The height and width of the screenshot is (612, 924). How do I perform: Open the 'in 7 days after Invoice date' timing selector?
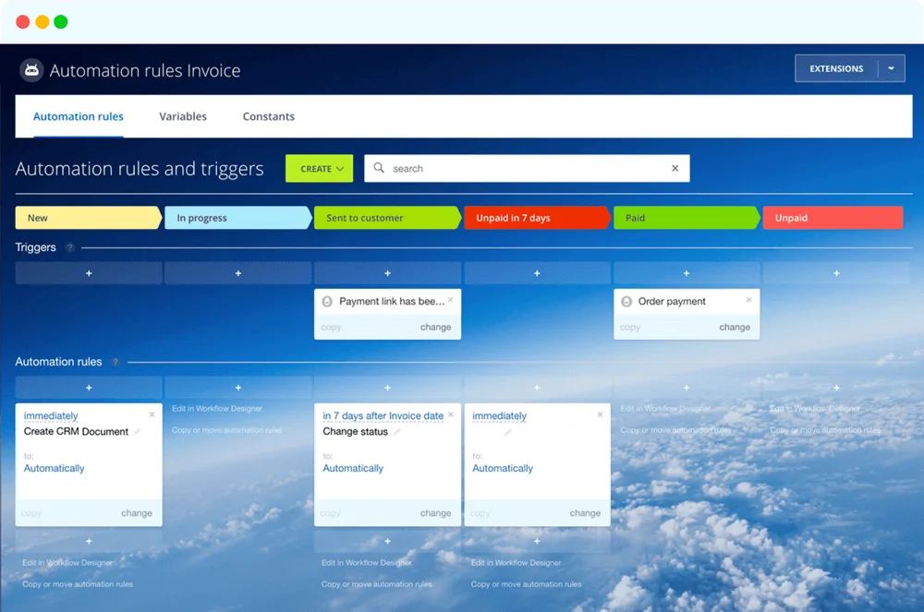click(x=383, y=416)
